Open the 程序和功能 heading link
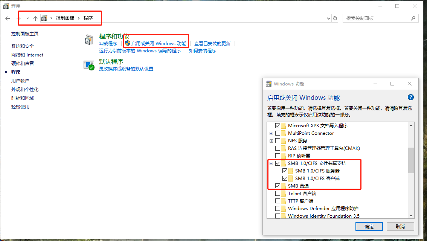 (114, 37)
